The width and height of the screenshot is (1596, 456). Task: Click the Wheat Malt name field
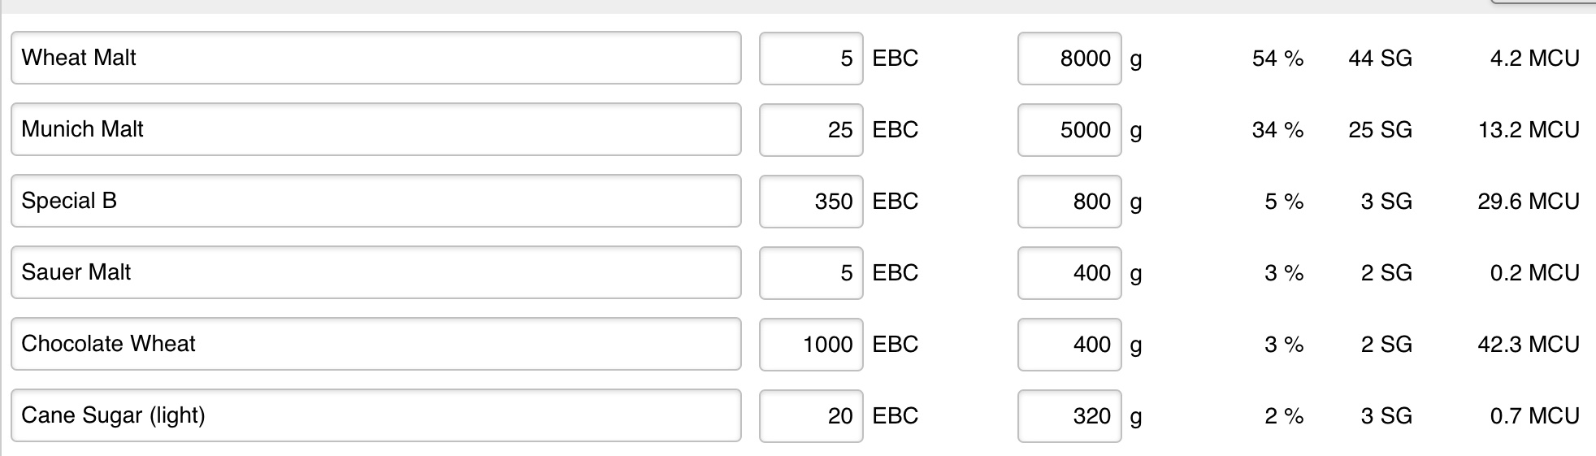pos(375,58)
